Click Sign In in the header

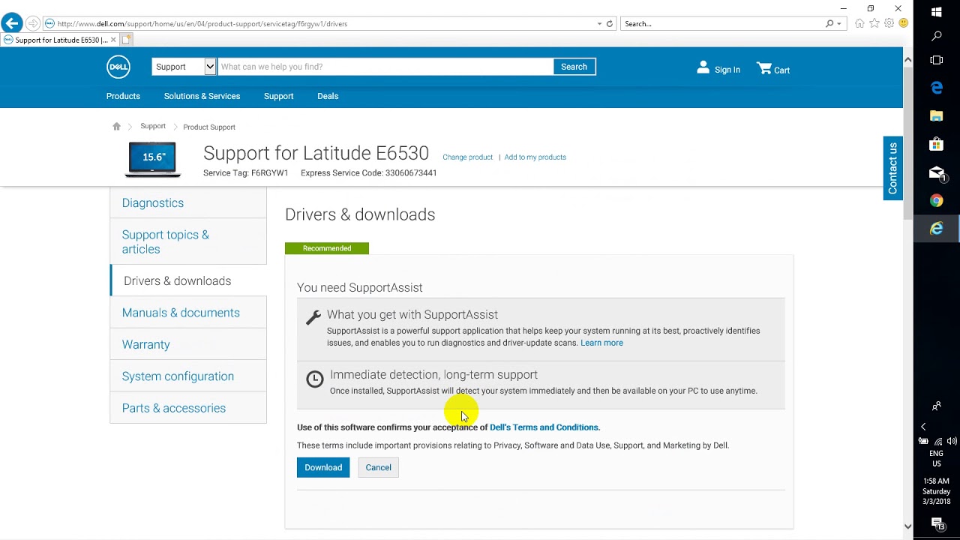click(x=718, y=68)
